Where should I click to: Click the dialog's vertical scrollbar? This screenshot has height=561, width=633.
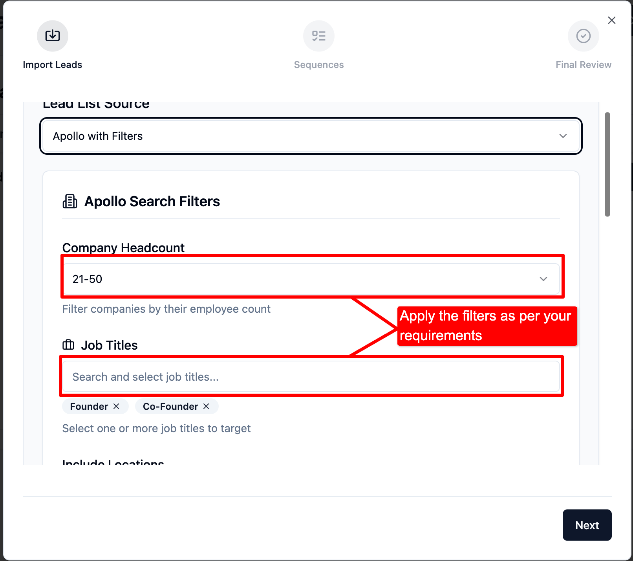coord(607,164)
